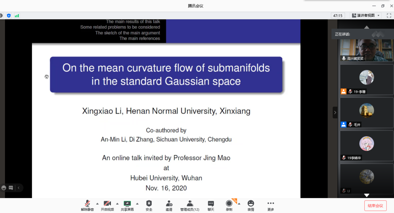394x213 pixels.
Task: Open the Chat (聊天) window
Action: (x=211, y=205)
